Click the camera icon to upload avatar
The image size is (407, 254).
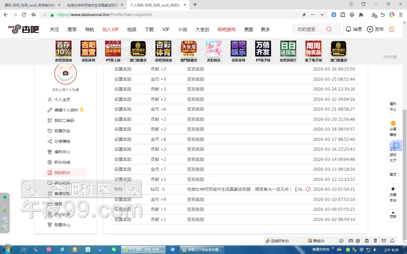[66, 73]
